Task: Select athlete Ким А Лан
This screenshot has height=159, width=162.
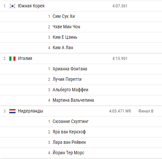Action: point(63,48)
